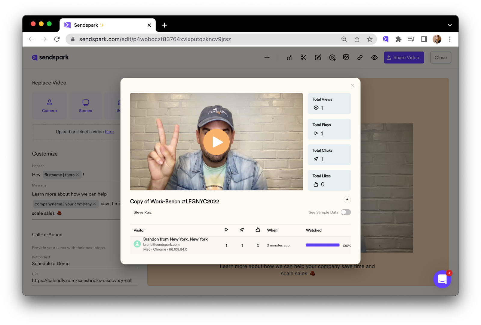Reload the current page

tap(57, 39)
